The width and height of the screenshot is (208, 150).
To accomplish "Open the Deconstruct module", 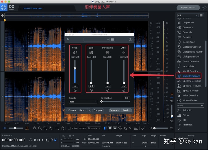I will click(186, 42).
